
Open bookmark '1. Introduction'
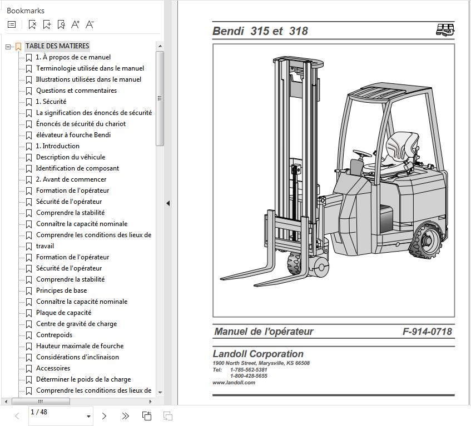pyautogui.click(x=57, y=146)
